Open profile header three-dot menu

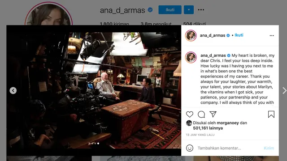tap(201, 10)
